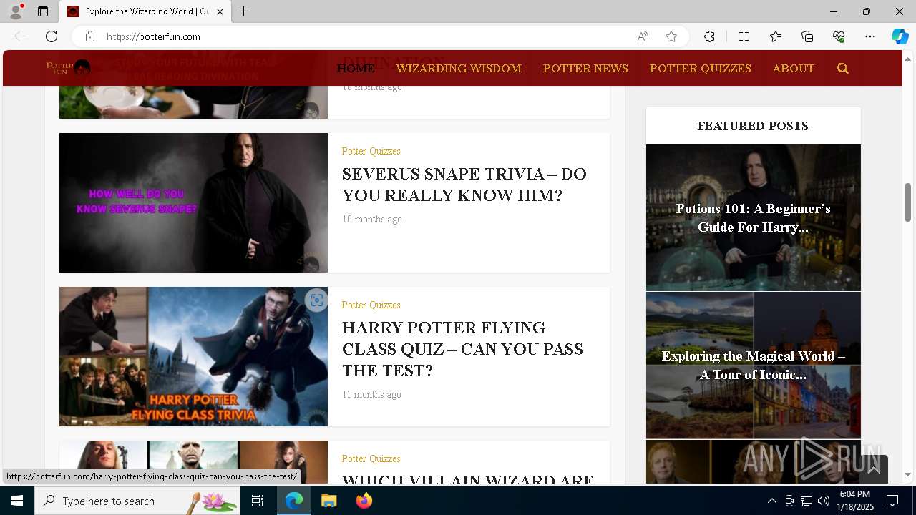Viewport: 916px width, 515px height.
Task: Open the site search magnifier icon
Action: click(842, 69)
